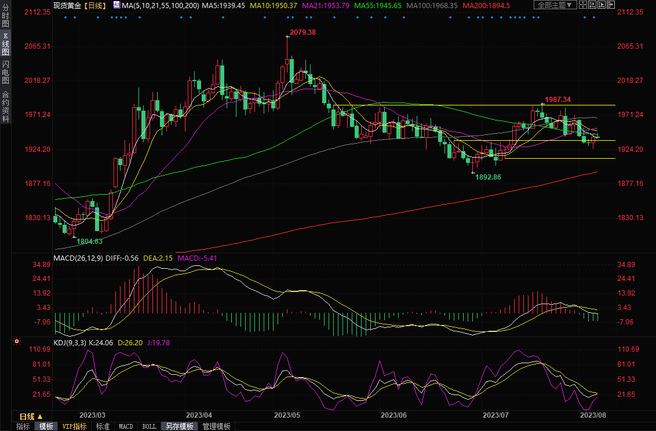Click the MA indicator chart icon
Image resolution: width=656 pixels, height=431 pixels.
coord(116,5)
